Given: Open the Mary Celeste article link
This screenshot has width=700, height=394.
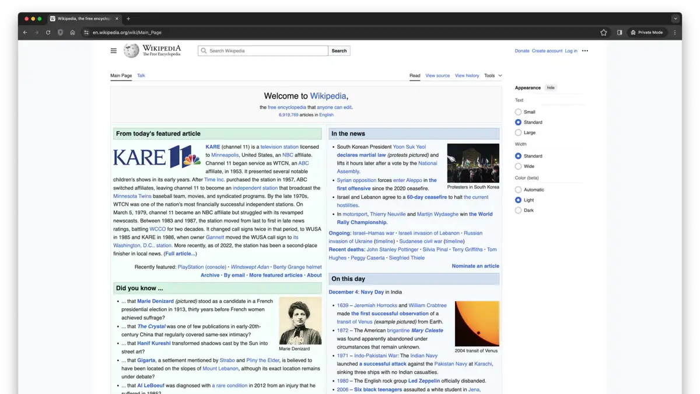Looking at the screenshot, I should point(427,330).
